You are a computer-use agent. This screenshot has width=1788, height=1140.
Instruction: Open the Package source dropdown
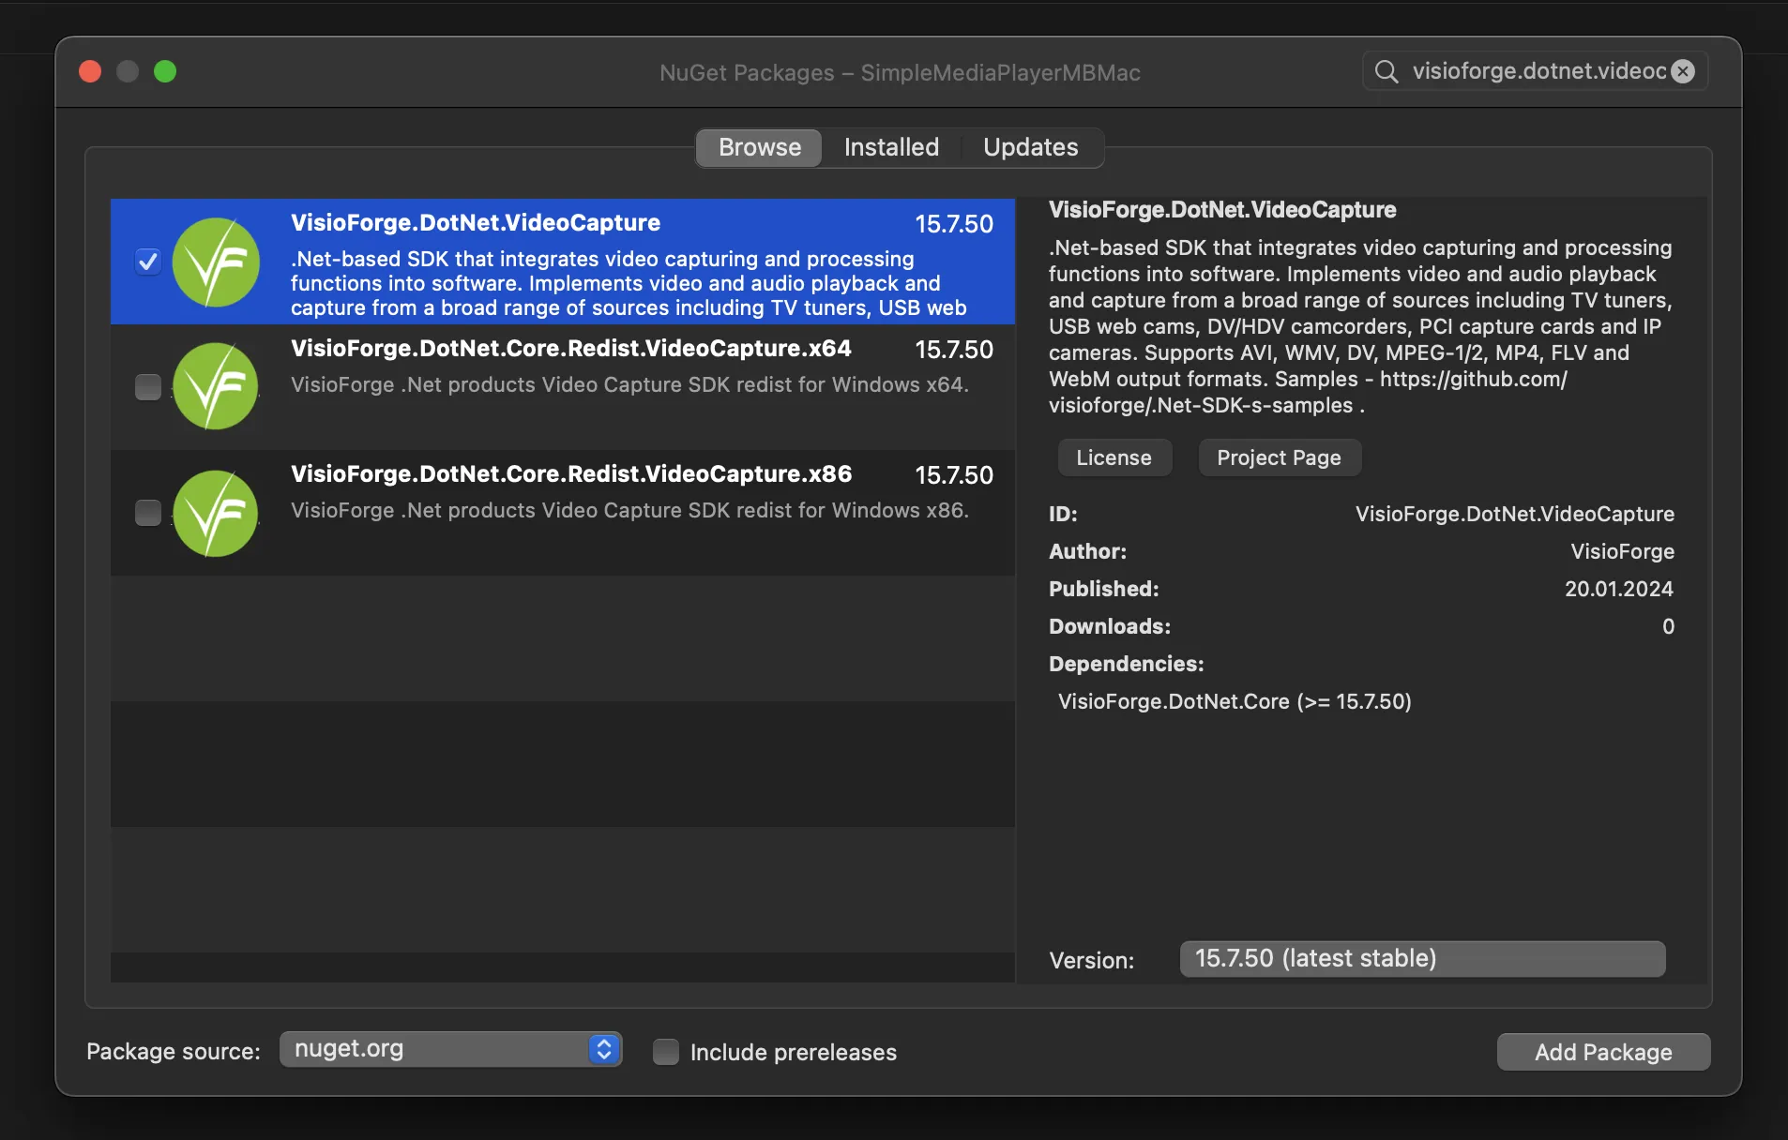click(x=450, y=1049)
